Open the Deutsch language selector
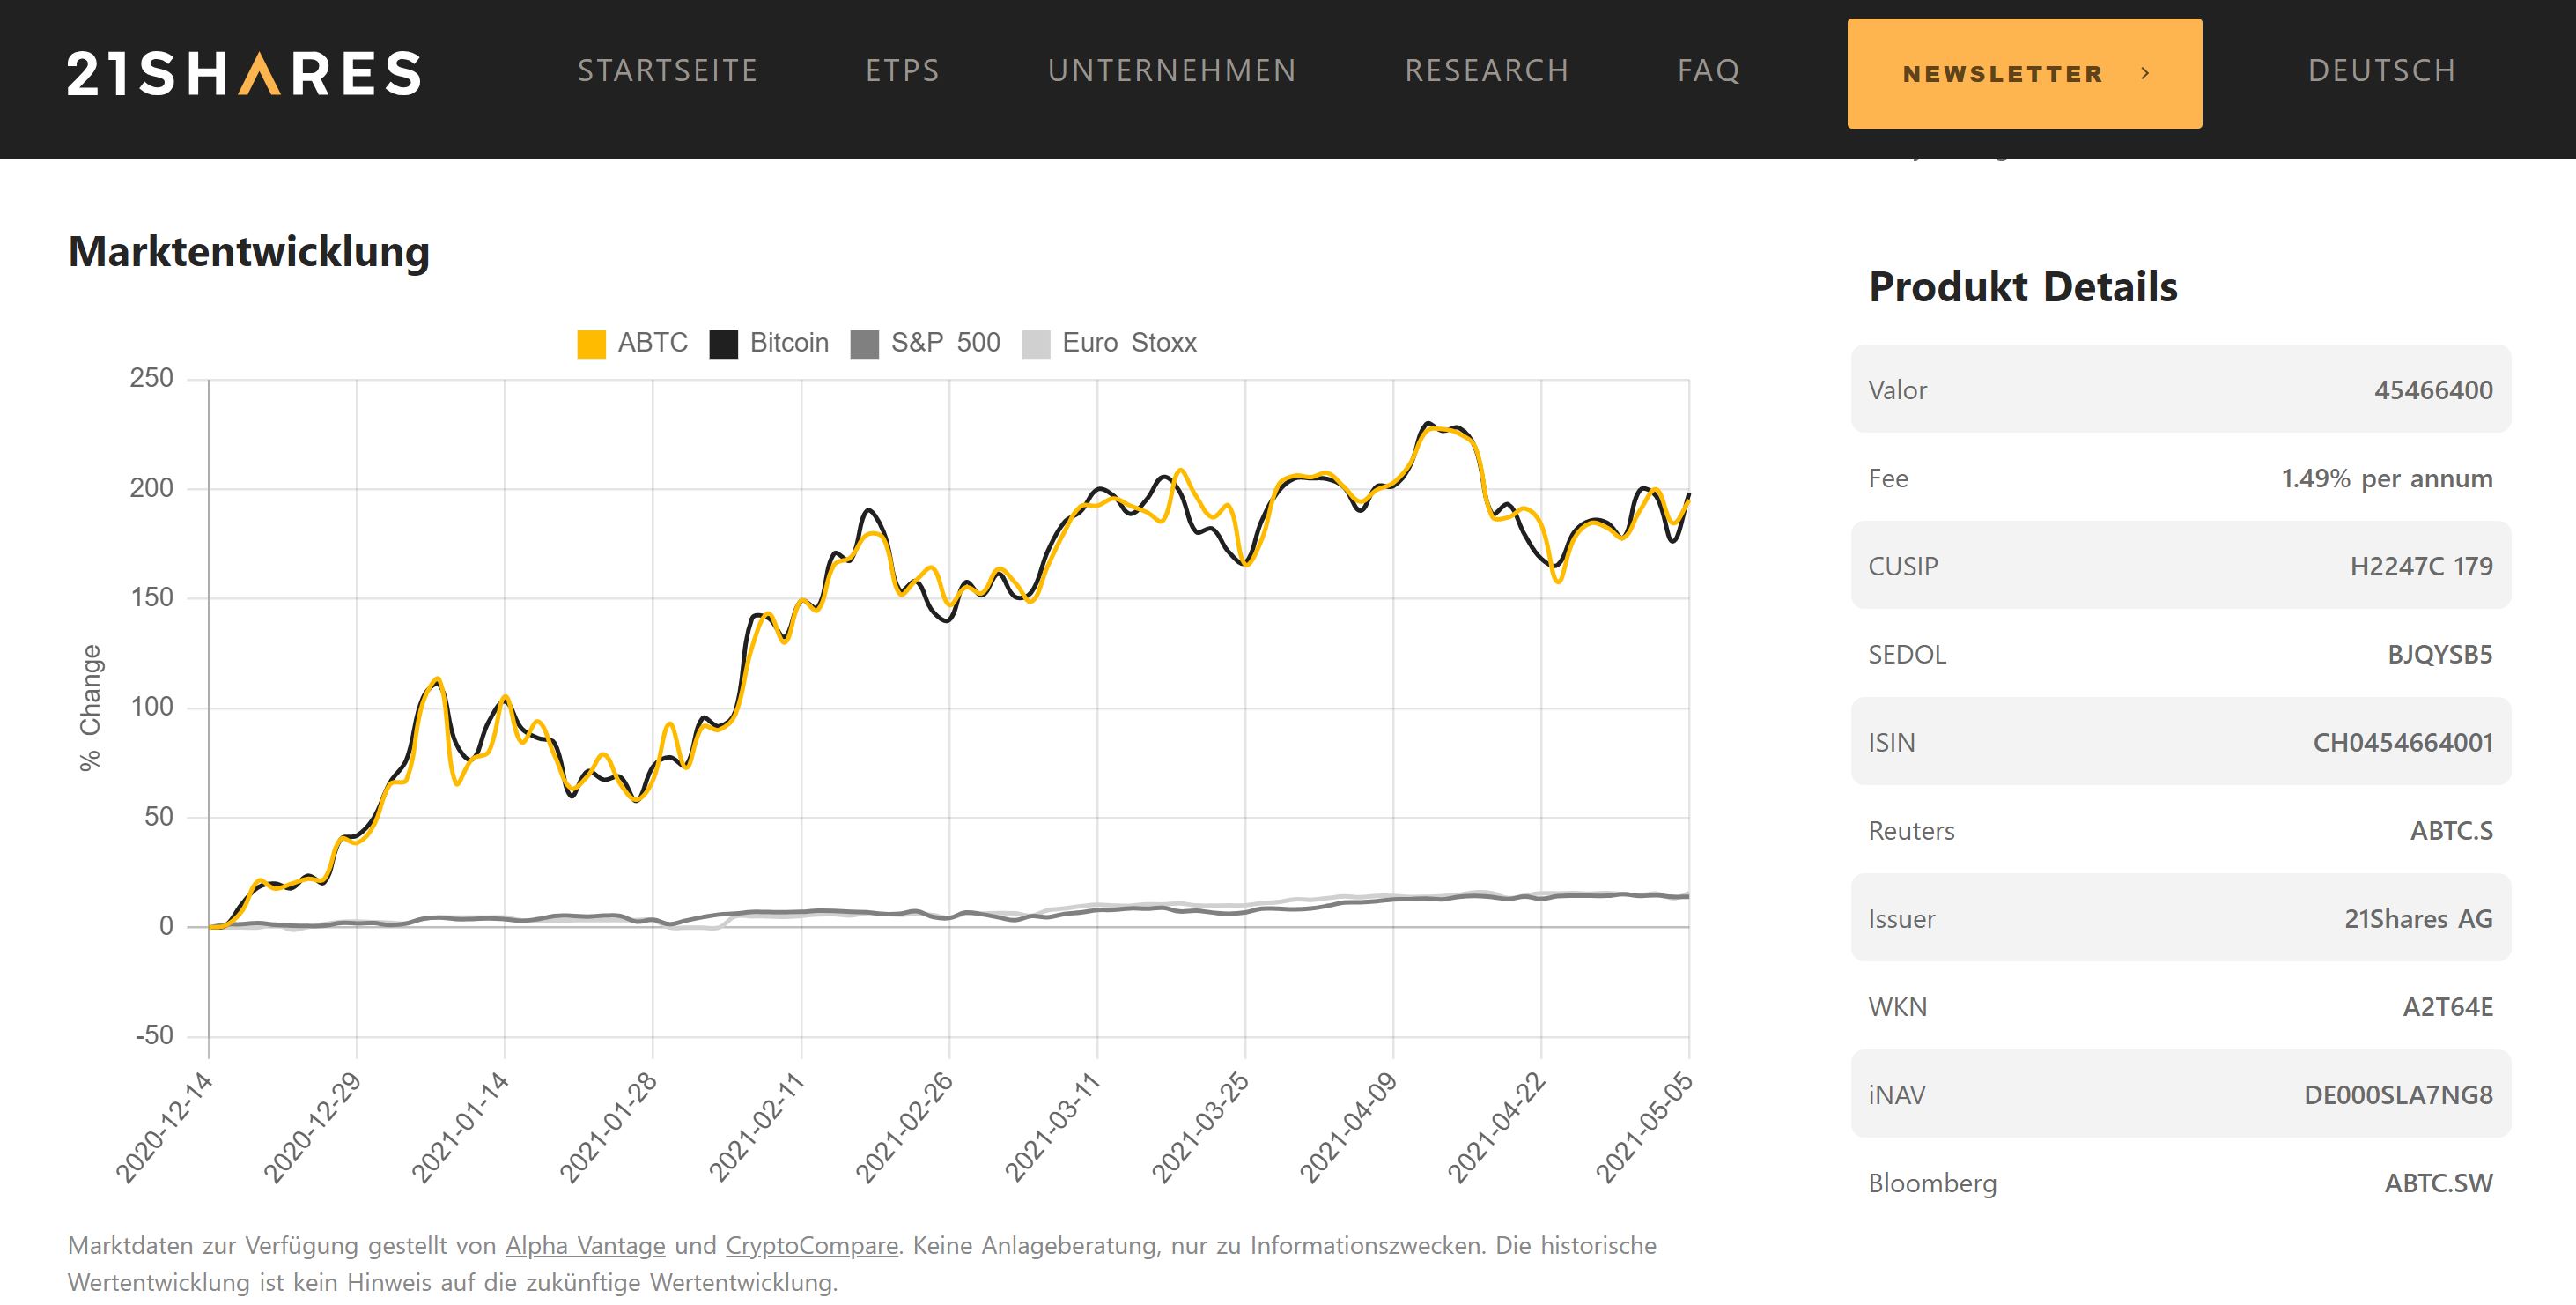2576x1305 pixels. pos(2381,71)
